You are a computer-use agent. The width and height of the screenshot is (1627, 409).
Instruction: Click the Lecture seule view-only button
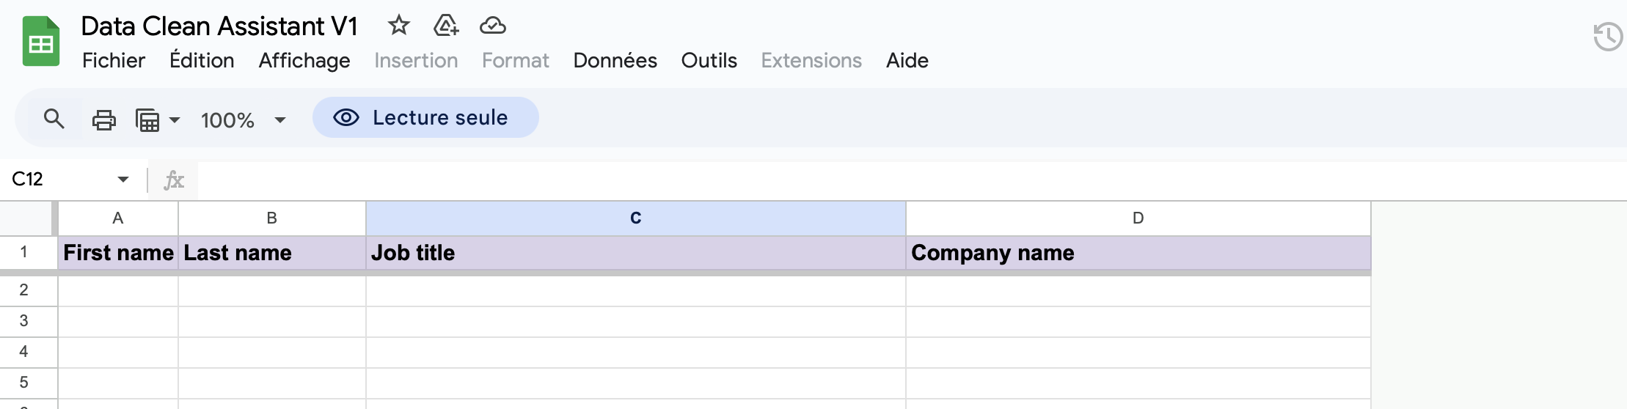[x=425, y=117]
